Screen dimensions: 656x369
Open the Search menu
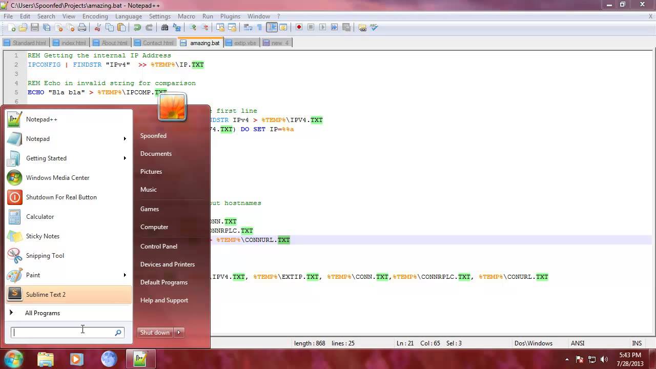(46, 16)
